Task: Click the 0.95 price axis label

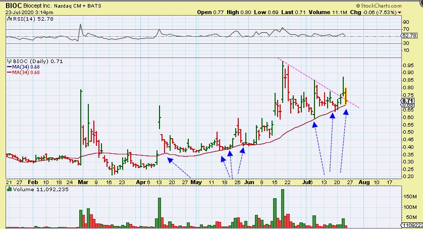Action: 408,65
